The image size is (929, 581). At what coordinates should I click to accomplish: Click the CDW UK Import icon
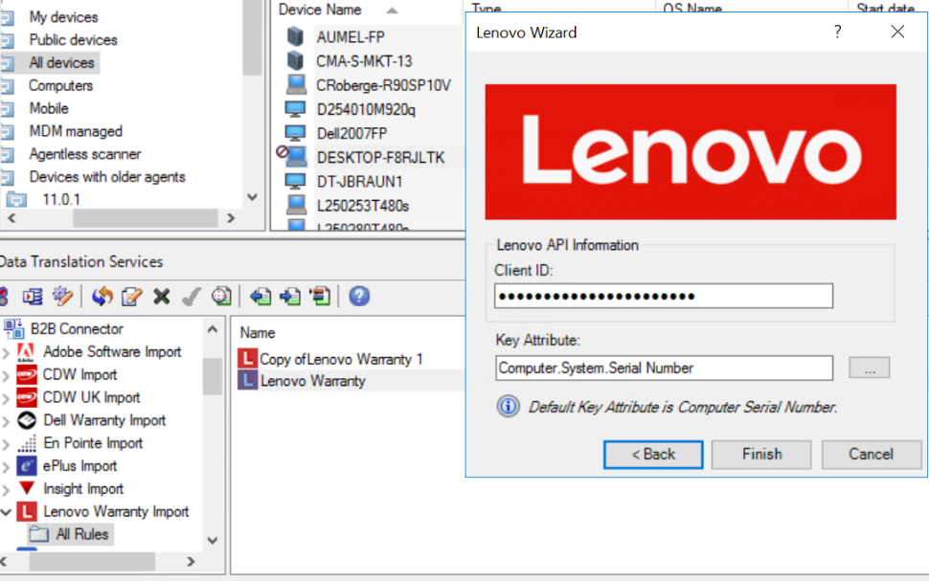point(28,397)
